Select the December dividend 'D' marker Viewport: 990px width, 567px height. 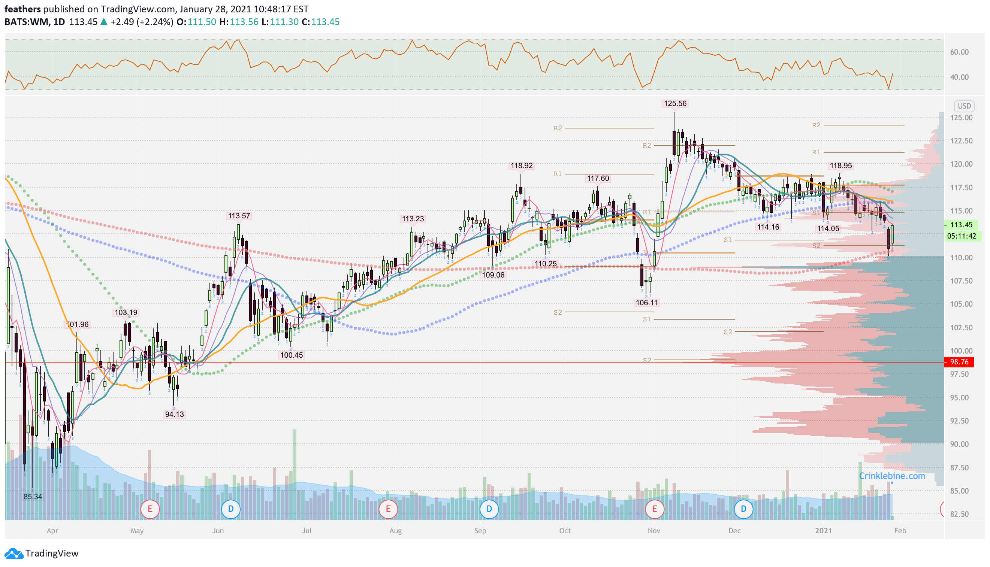pyautogui.click(x=743, y=509)
